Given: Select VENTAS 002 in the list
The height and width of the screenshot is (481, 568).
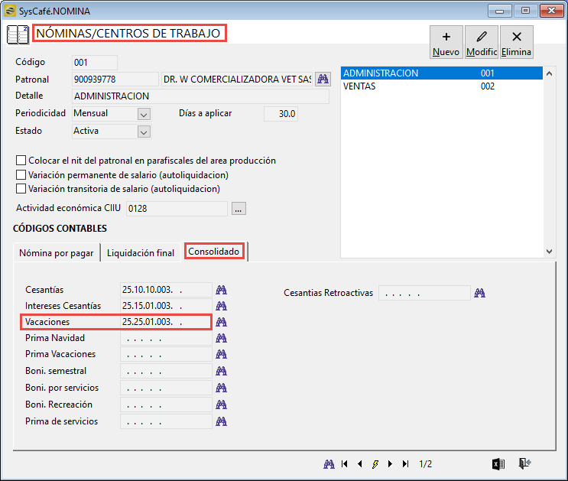Looking at the screenshot, I should [x=442, y=86].
